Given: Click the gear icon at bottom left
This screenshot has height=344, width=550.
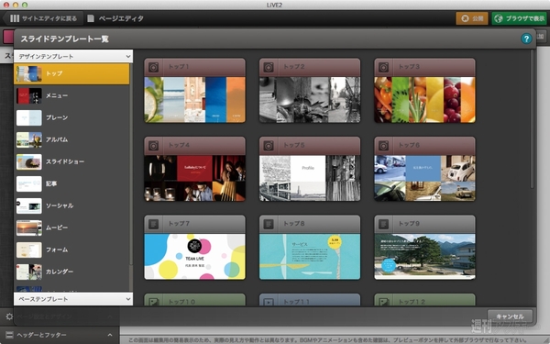Looking at the screenshot, I should click(9, 316).
